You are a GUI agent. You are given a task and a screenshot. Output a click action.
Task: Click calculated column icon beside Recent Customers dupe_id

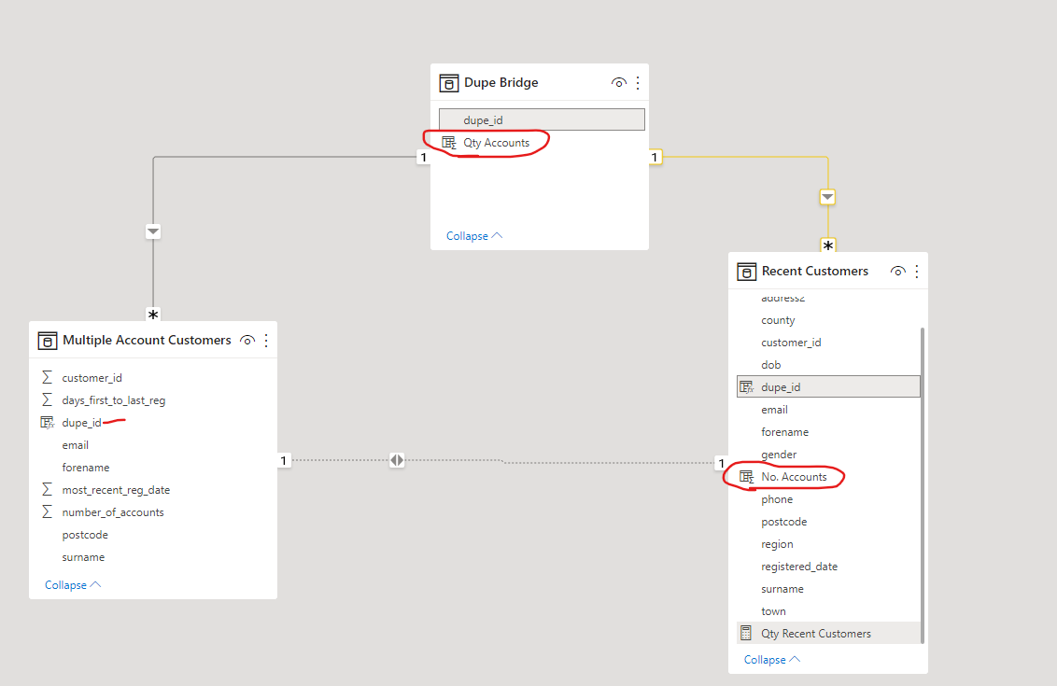point(746,386)
